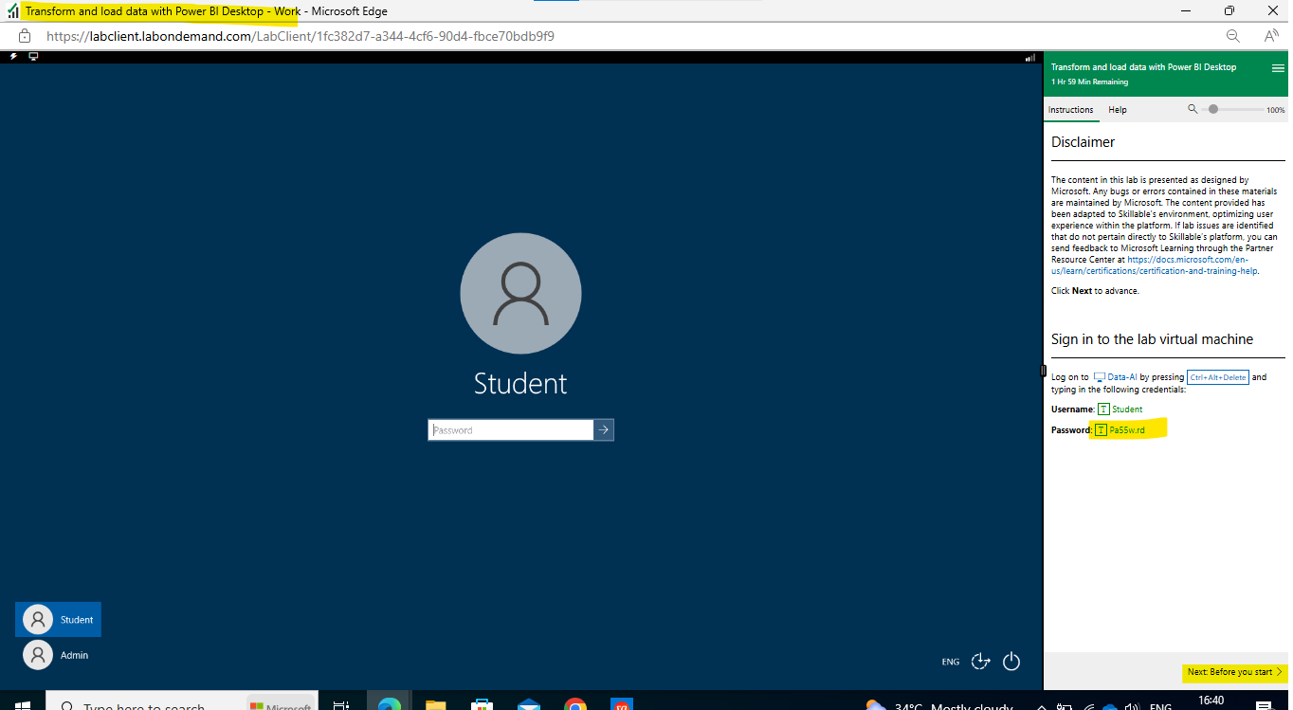Open Mail app from the taskbar

[x=529, y=705]
